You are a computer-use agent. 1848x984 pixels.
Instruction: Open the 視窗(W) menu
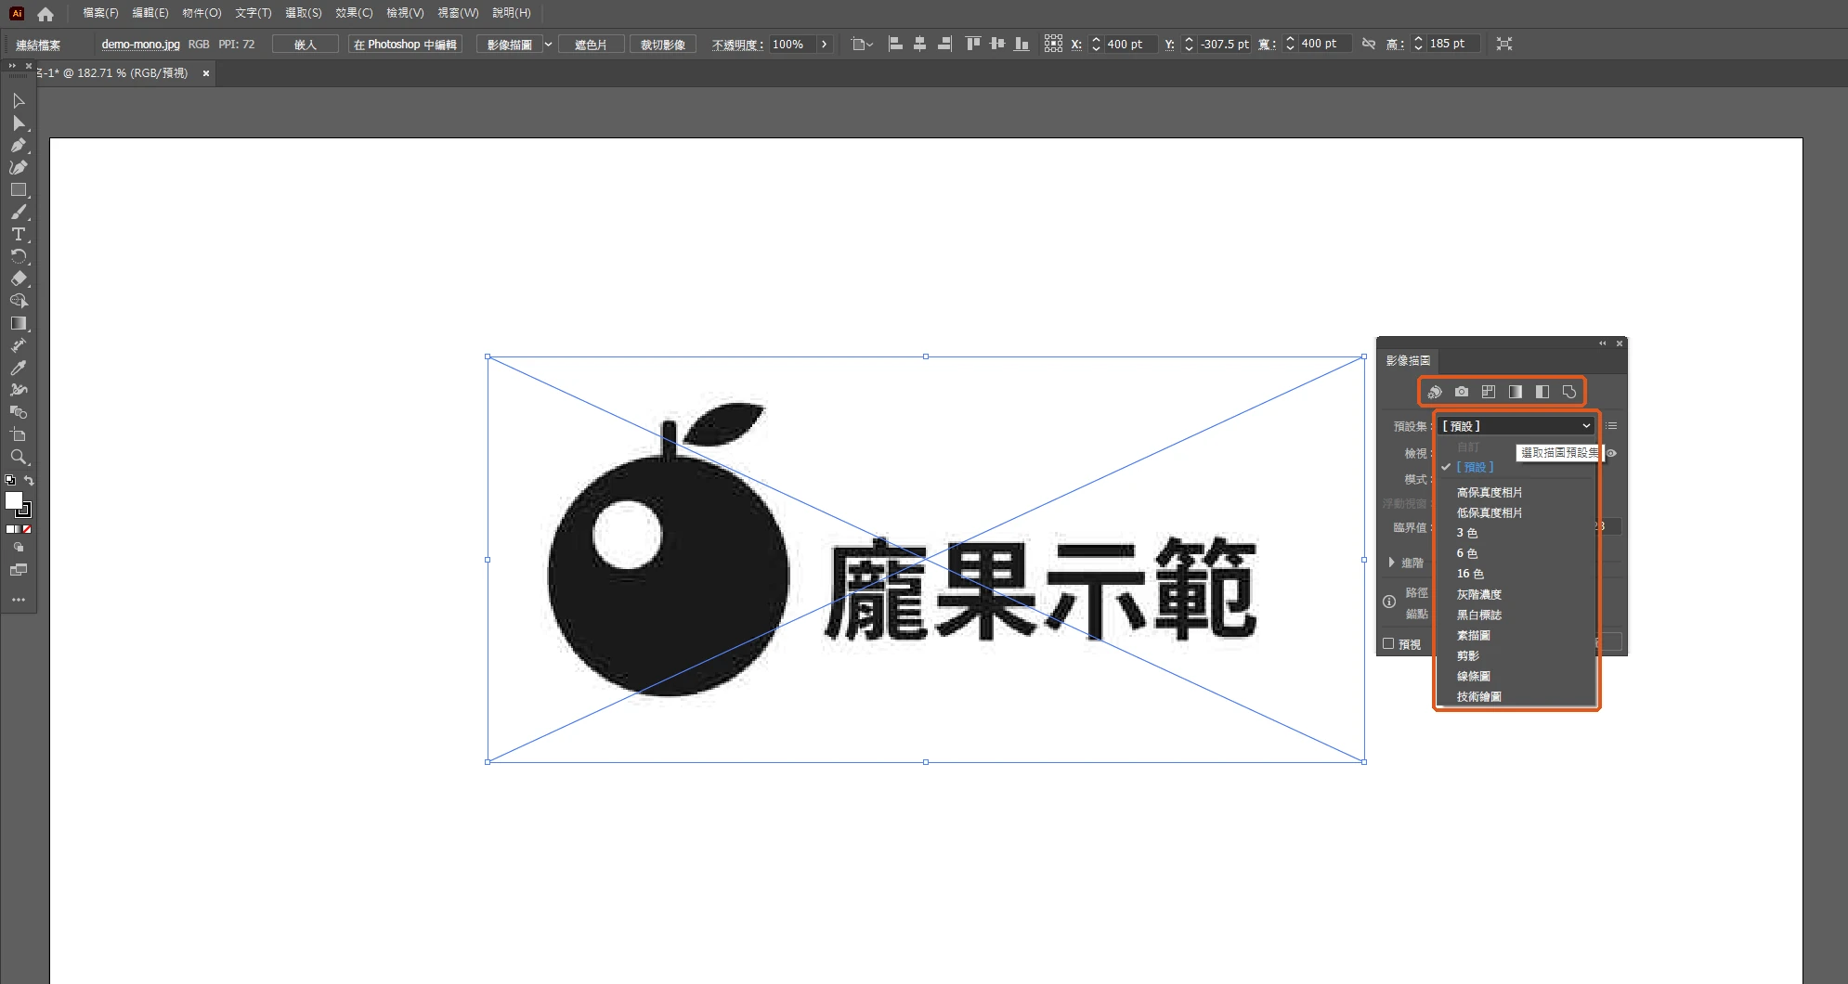pyautogui.click(x=458, y=13)
